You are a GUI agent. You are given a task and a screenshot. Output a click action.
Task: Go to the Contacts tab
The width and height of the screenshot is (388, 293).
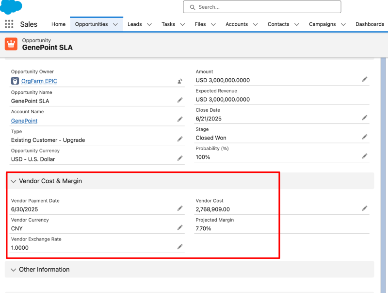point(278,24)
